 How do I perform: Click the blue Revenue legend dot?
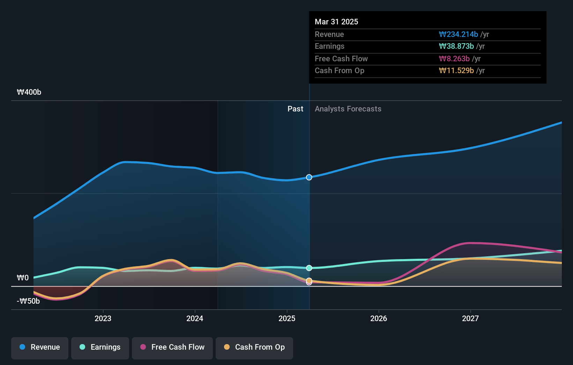23,347
